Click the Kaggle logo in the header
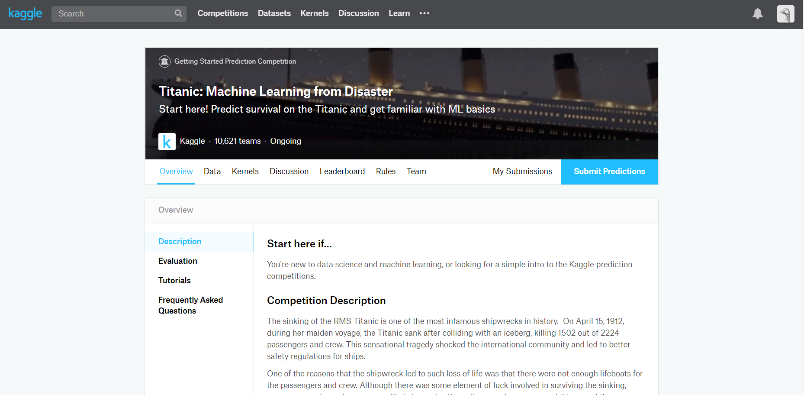This screenshot has width=804, height=395. [25, 13]
